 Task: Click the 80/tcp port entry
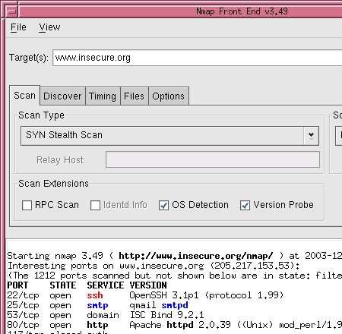pos(23,325)
